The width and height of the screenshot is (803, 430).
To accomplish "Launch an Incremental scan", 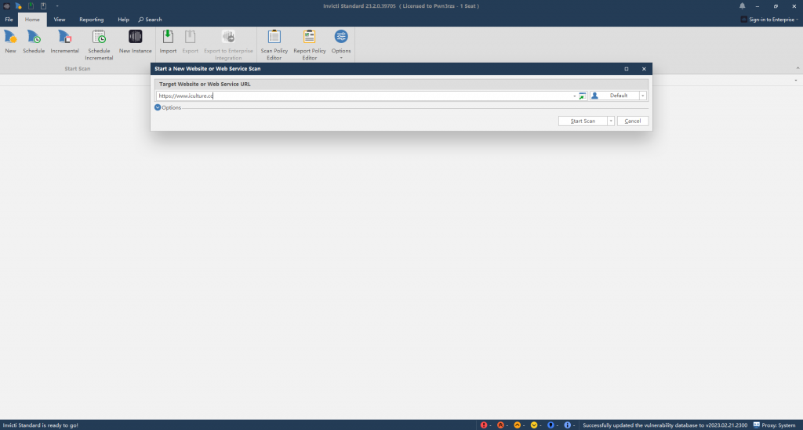I will (64, 42).
